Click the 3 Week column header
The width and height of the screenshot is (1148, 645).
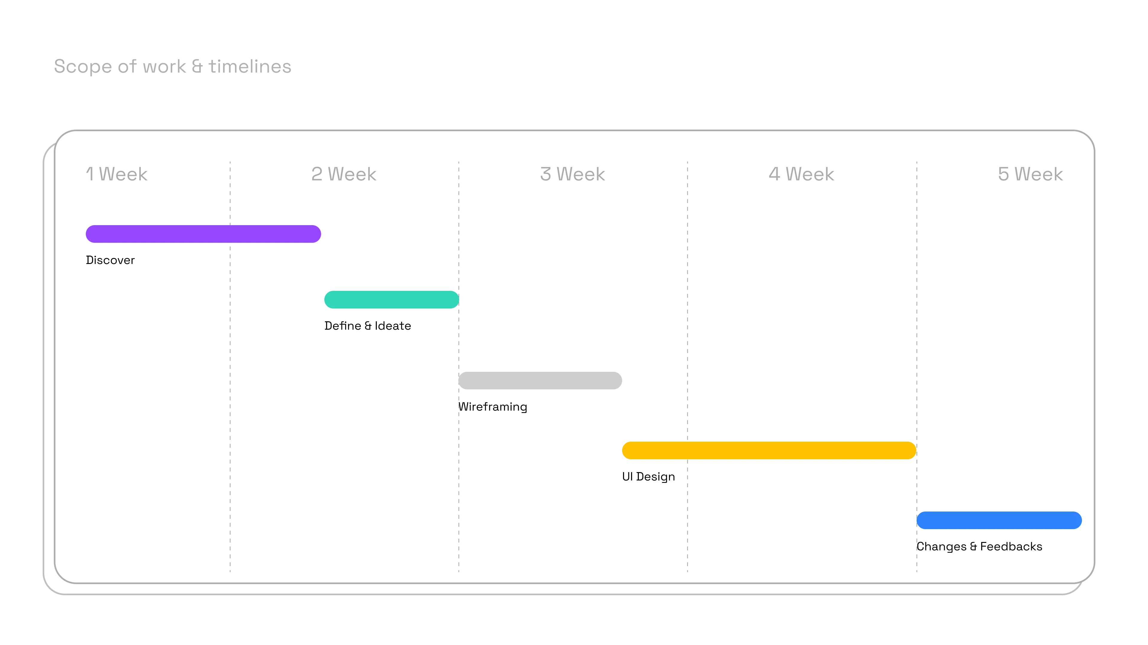point(572,174)
